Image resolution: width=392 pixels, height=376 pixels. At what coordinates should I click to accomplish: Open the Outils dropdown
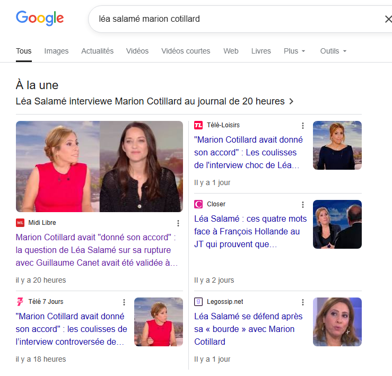coord(333,51)
